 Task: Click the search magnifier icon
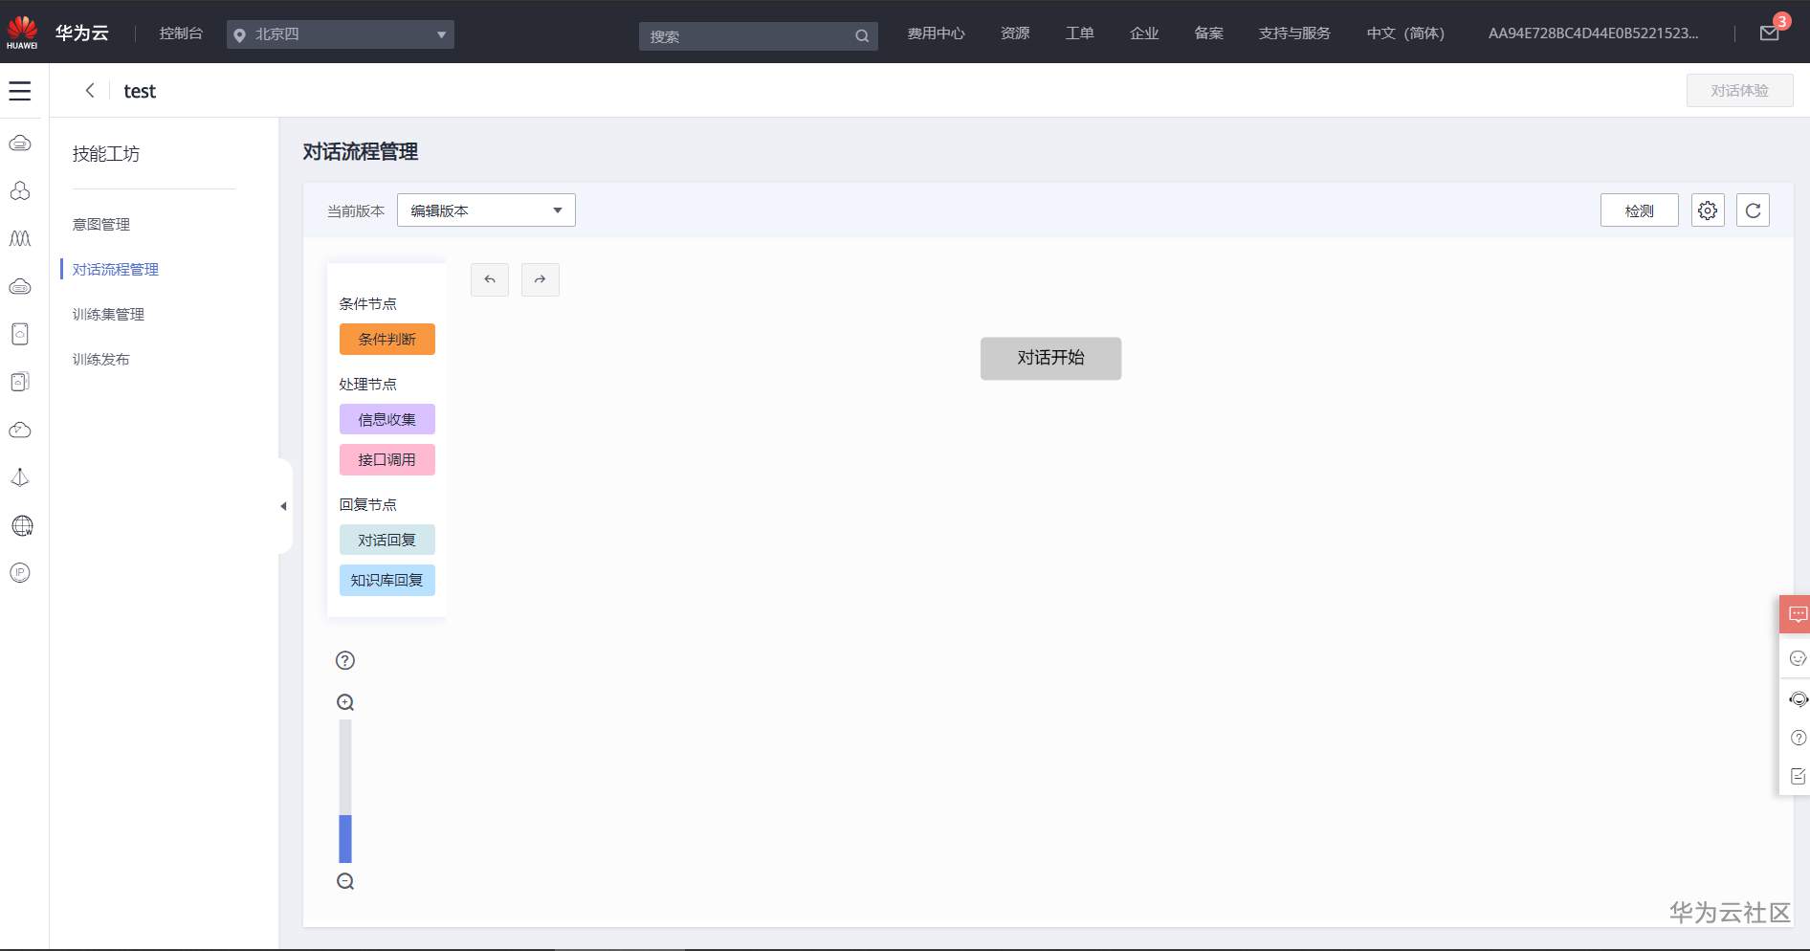click(x=862, y=36)
